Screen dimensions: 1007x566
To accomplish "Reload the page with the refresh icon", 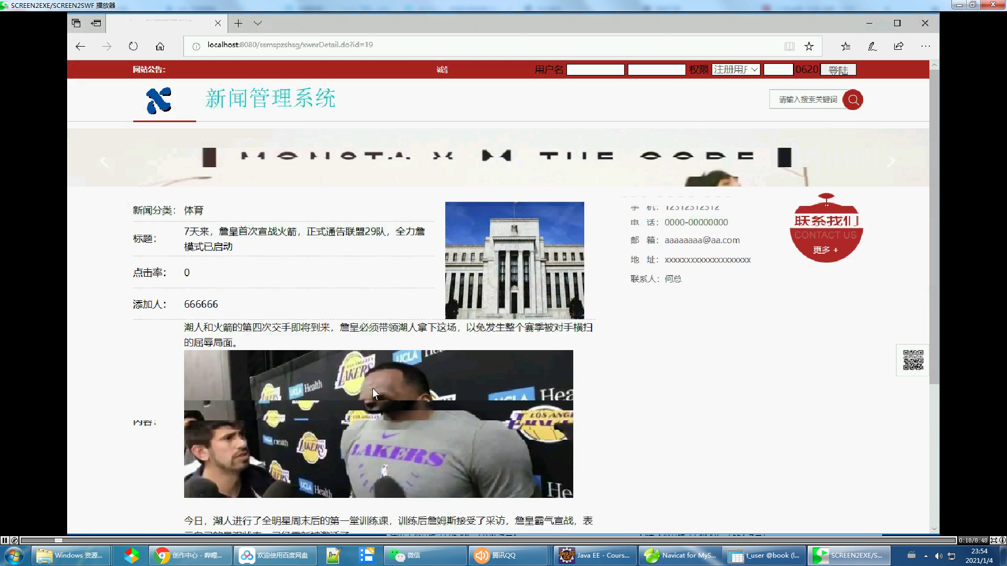I will pos(133,46).
